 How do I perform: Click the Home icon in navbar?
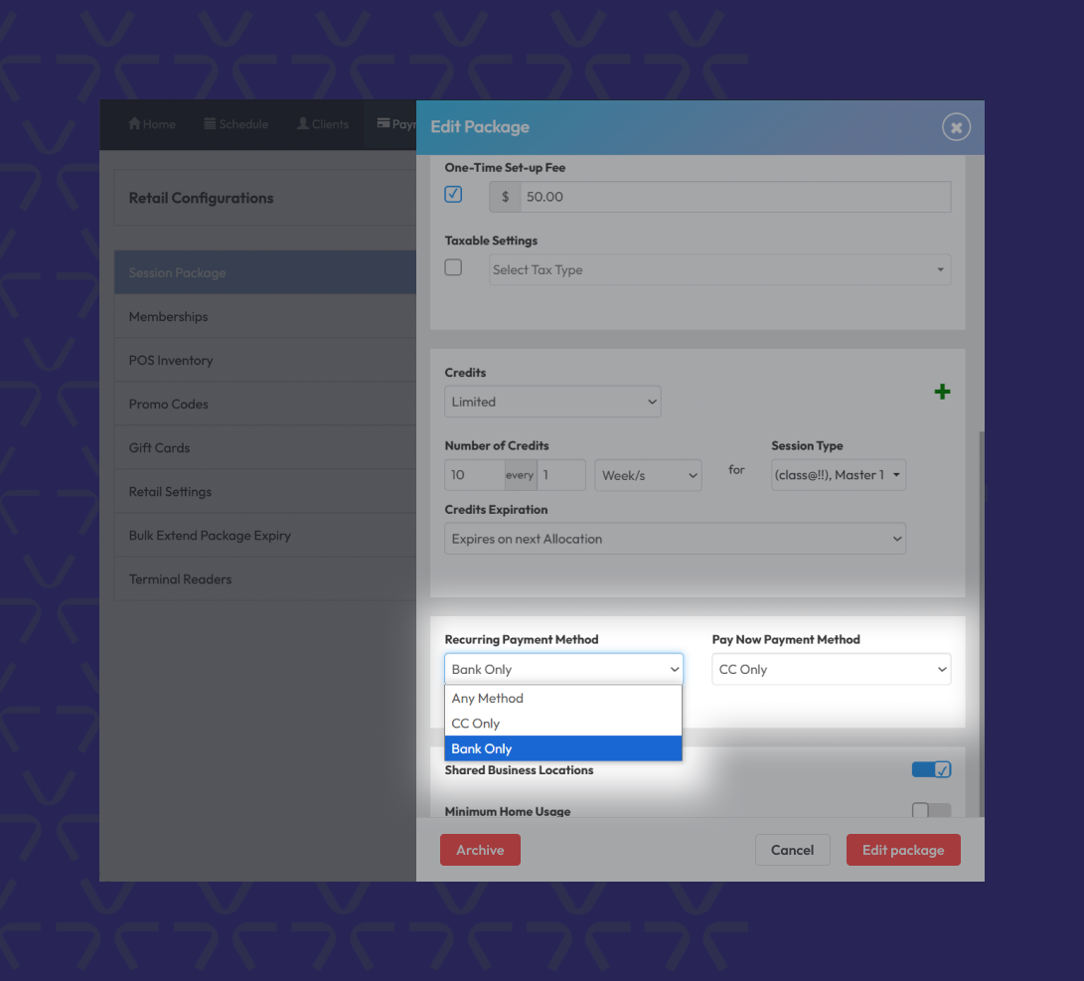(135, 124)
